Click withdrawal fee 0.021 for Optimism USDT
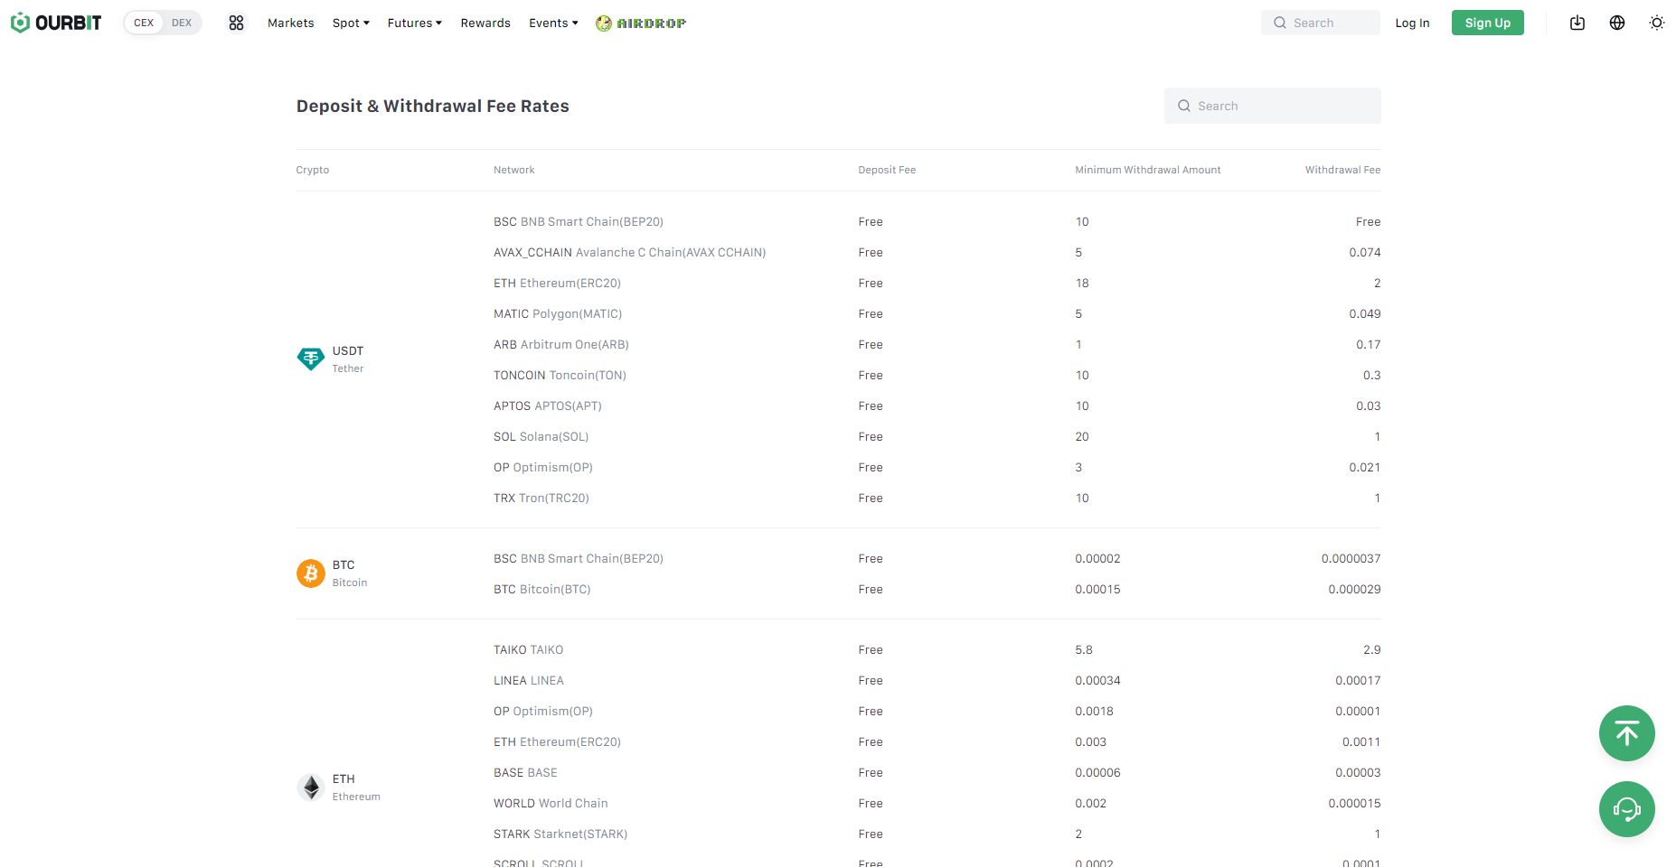The height and width of the screenshot is (867, 1676). [1365, 467]
